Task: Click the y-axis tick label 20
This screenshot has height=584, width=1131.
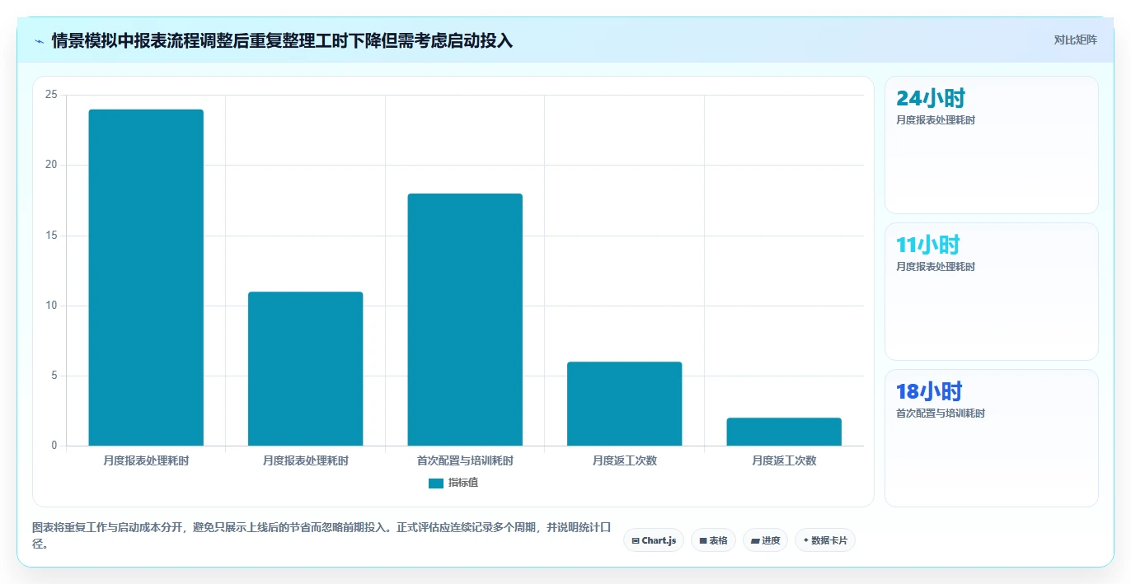Action: [x=51, y=165]
